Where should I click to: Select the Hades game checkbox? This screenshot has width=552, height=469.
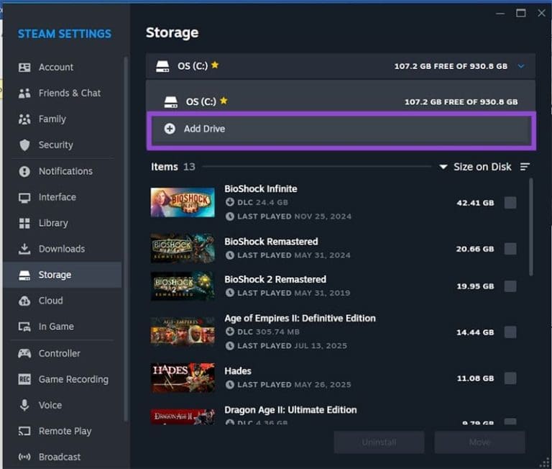coord(510,378)
